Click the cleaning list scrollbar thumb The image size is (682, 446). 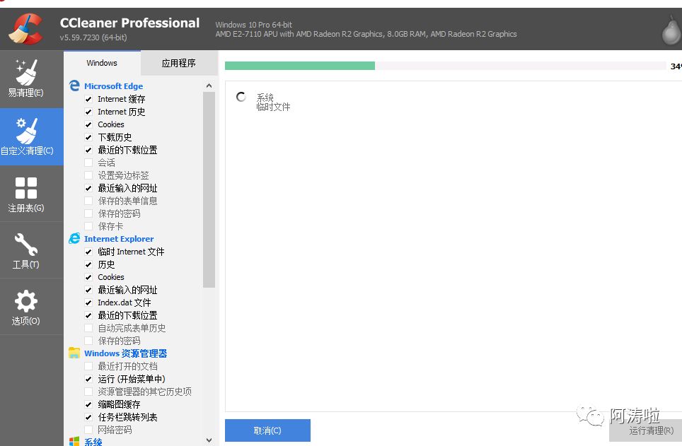[209, 189]
